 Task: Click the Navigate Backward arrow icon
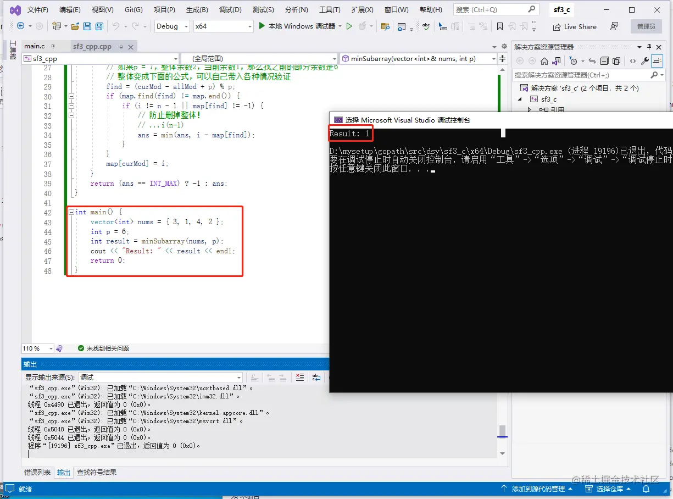point(21,26)
